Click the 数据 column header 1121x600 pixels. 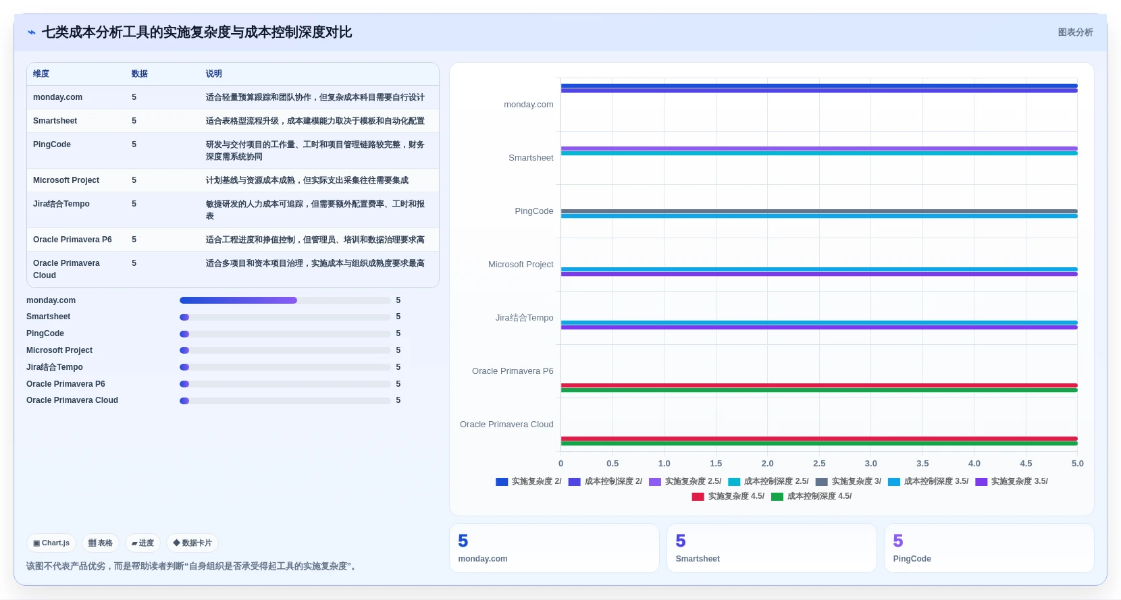click(140, 74)
